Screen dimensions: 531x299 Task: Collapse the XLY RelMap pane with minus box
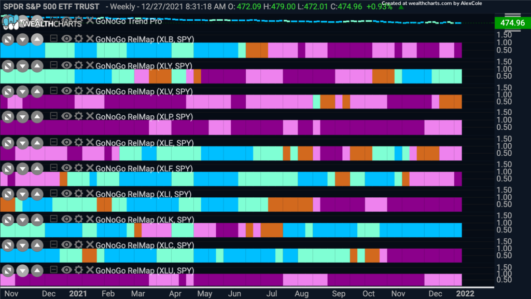click(x=53, y=64)
